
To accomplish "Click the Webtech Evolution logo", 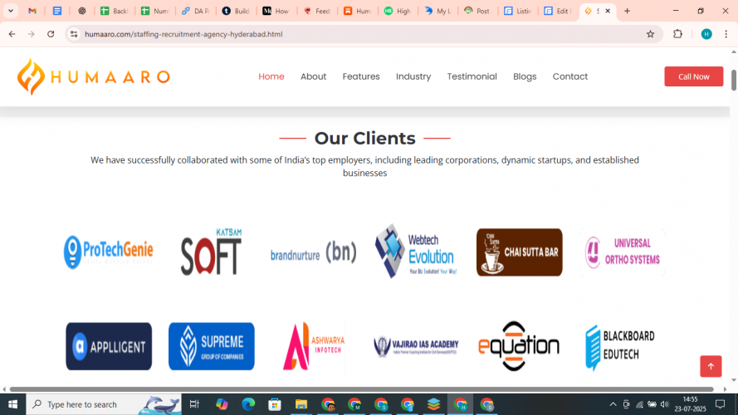I will 416,251.
